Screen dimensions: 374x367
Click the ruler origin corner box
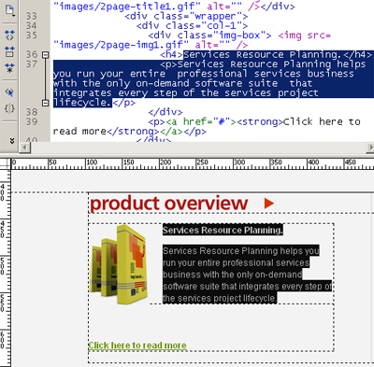click(x=5, y=163)
